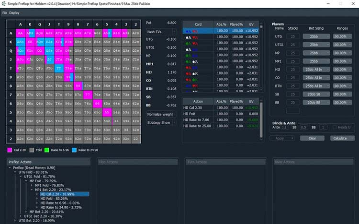This screenshot has width=359, height=224.
Task: Click the AA hand cell in the range grid
Action: tap(21, 34)
